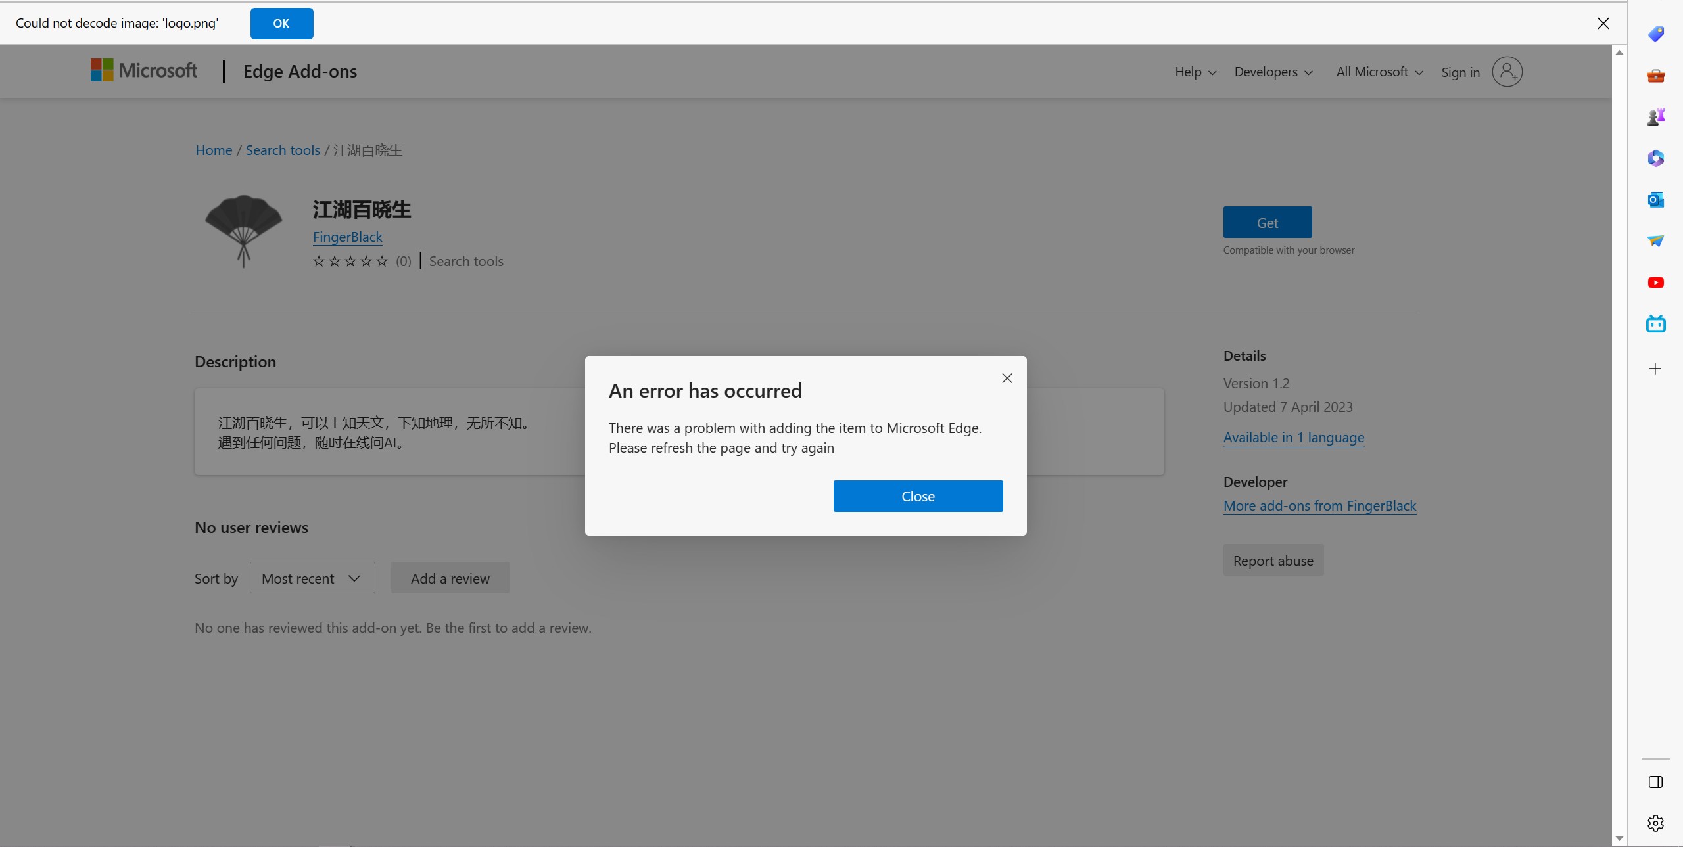Open Microsoft 365 in the sidebar

(1655, 158)
